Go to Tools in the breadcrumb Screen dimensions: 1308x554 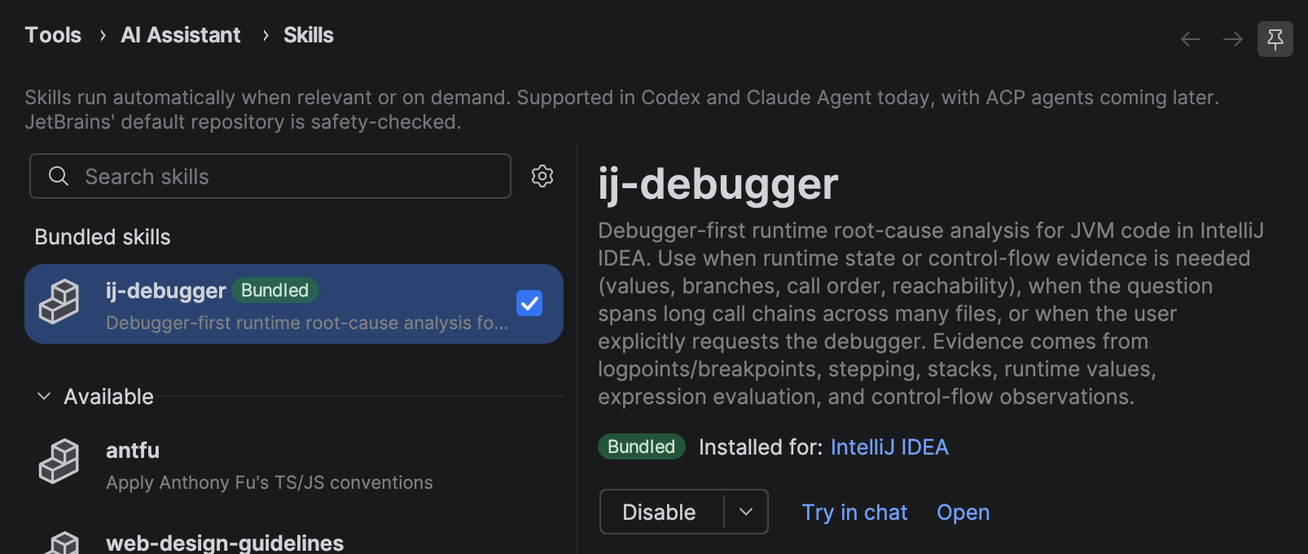pyautogui.click(x=53, y=35)
